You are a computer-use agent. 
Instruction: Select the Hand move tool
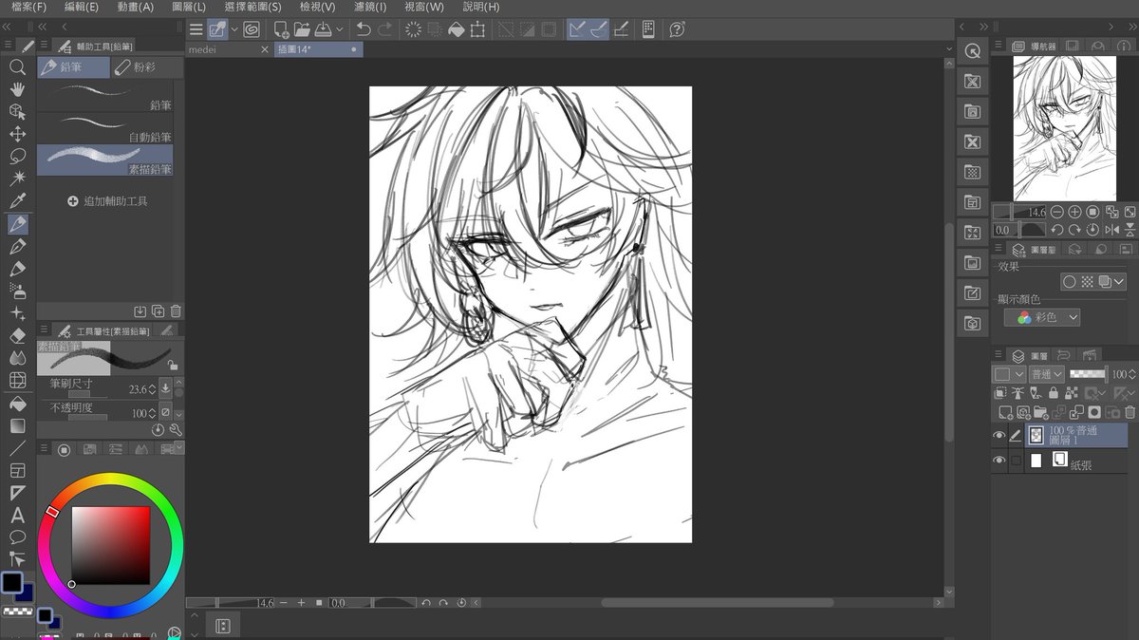17,89
